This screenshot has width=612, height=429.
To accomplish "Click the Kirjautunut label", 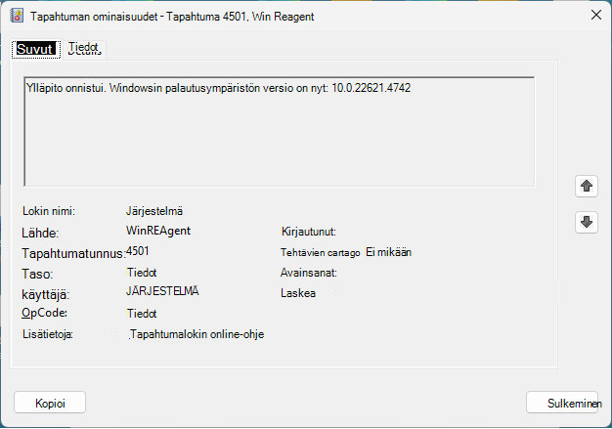I will pos(309,232).
